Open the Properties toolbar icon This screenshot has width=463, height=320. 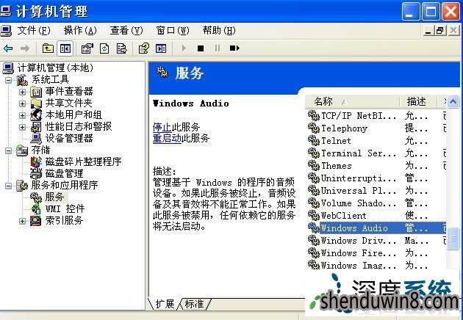click(87, 48)
